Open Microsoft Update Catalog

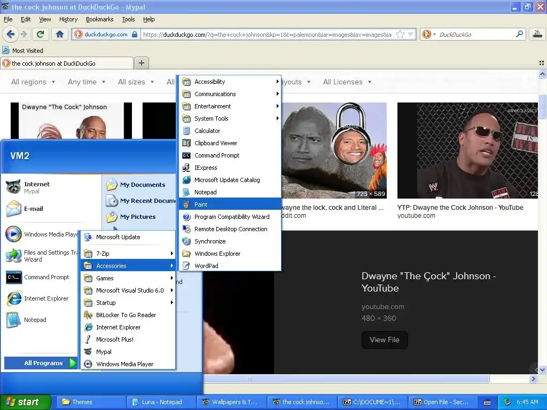pos(230,180)
